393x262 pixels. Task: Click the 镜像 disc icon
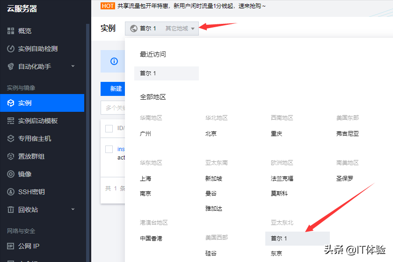click(11, 174)
